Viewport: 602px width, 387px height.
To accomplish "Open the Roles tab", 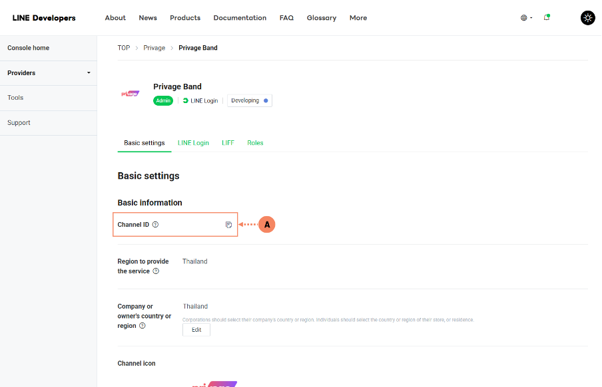I will tap(255, 143).
